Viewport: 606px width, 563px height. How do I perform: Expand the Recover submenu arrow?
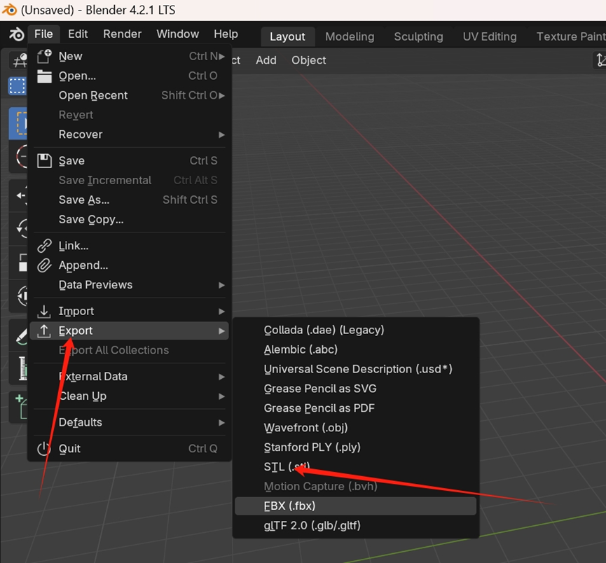[221, 134]
